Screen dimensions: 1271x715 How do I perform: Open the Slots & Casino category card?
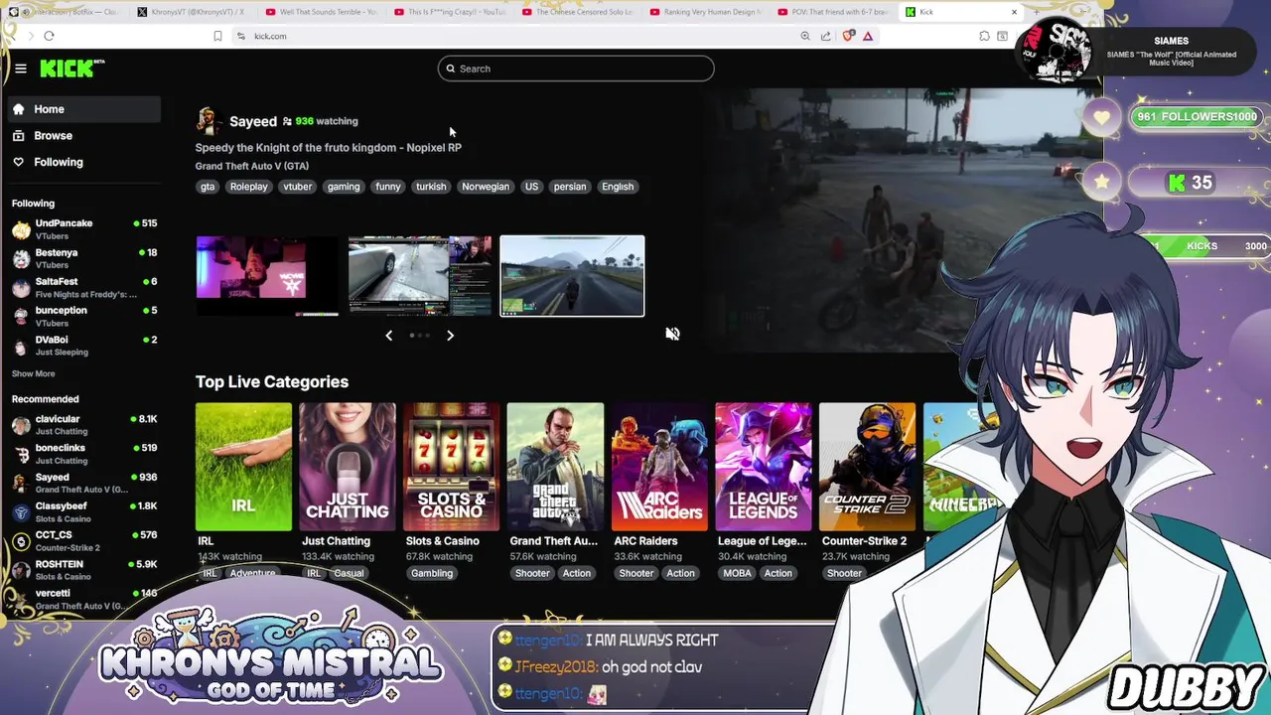point(451,467)
